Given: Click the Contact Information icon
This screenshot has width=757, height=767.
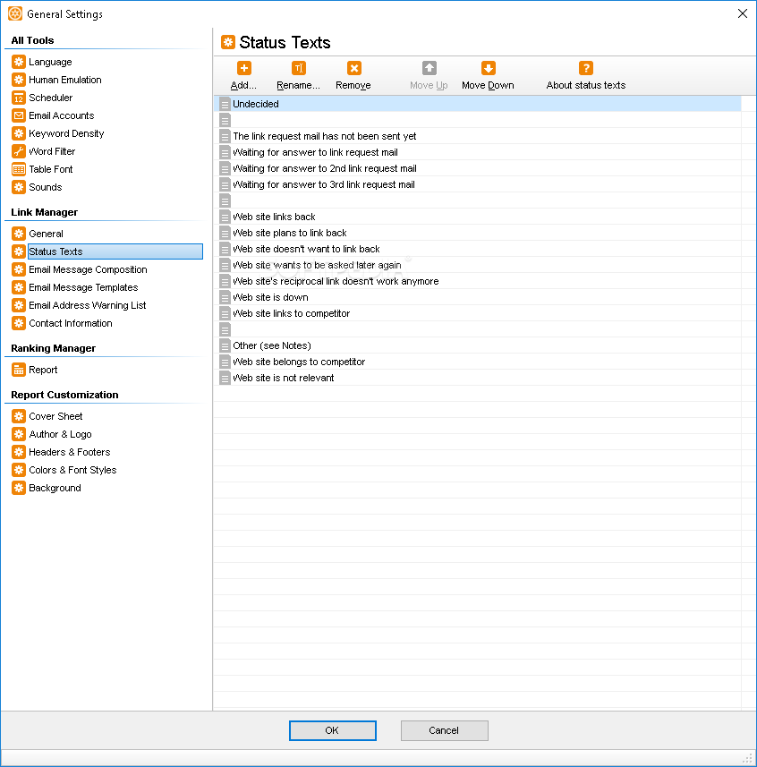Looking at the screenshot, I should [19, 323].
